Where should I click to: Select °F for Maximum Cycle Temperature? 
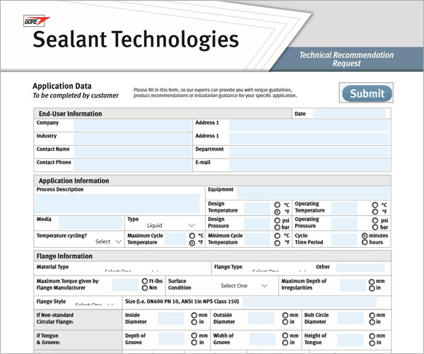tap(192, 243)
